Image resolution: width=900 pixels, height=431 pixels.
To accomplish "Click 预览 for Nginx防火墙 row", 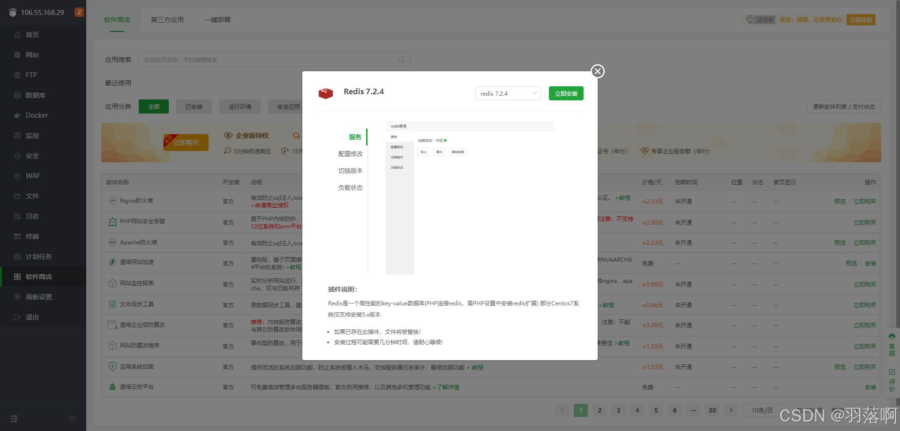I will click(840, 201).
